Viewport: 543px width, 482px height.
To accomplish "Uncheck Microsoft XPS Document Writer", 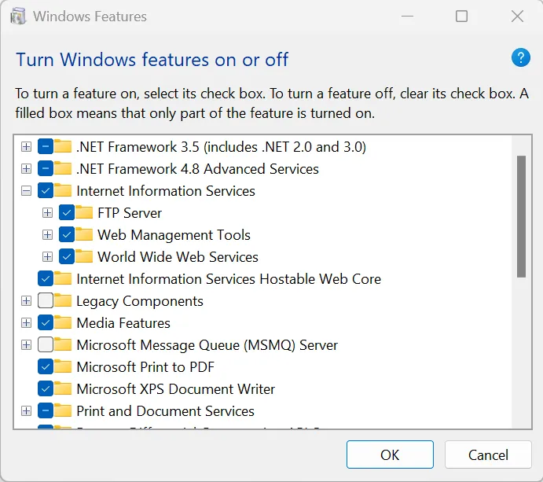I will pyautogui.click(x=46, y=389).
